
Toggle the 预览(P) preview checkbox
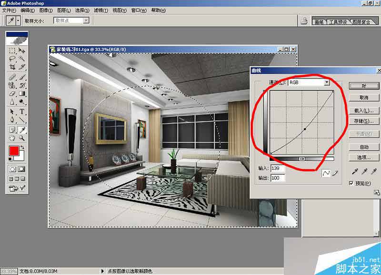351,183
